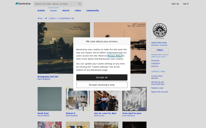The image size is (206, 128).
Task: Open the sign up link
Action: [175, 4]
